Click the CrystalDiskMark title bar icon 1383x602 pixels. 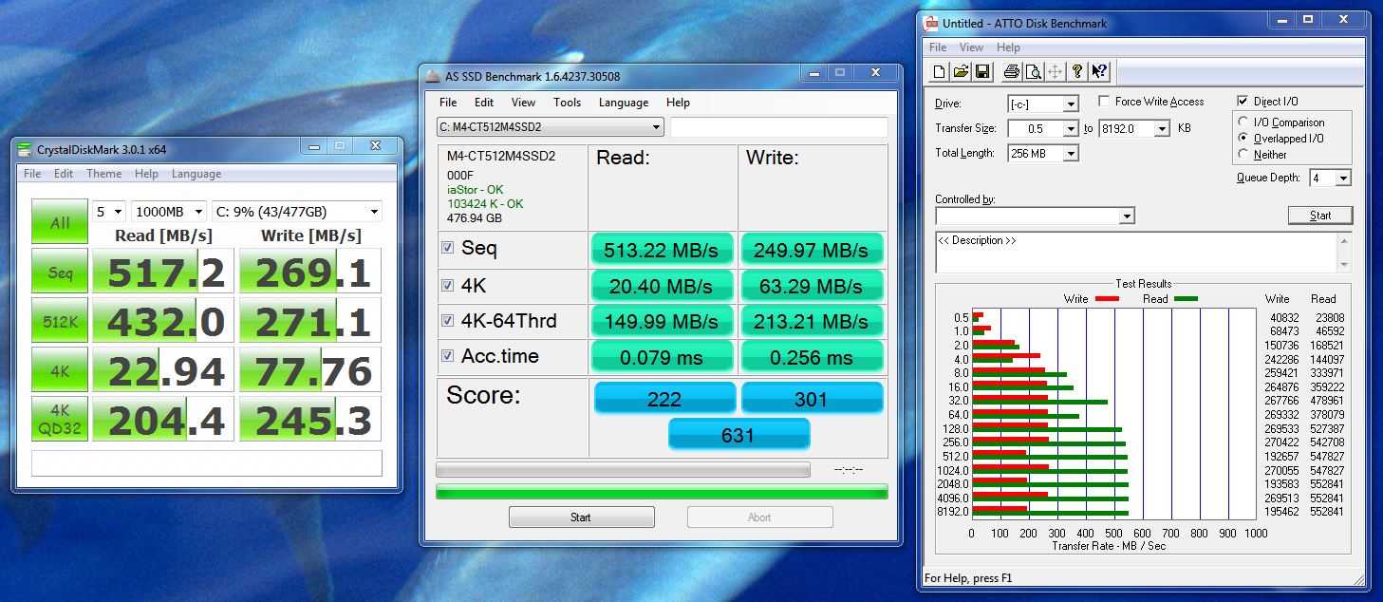pyautogui.click(x=26, y=149)
